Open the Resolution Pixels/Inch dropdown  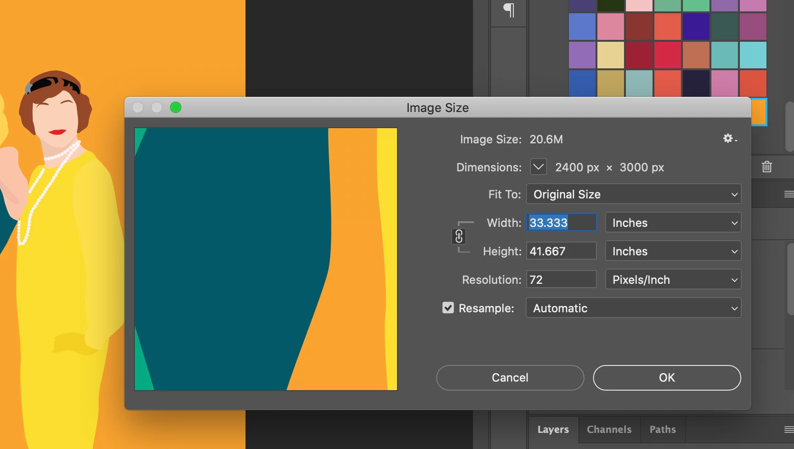673,280
